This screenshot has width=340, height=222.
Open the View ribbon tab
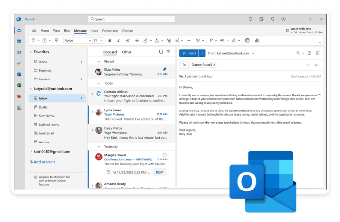coord(56,31)
